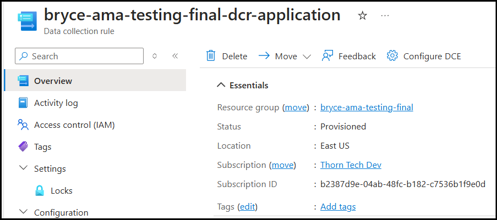Click the Access control people icon

point(23,125)
